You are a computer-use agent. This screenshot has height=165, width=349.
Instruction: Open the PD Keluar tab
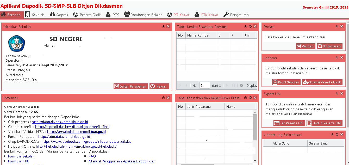(x=178, y=15)
